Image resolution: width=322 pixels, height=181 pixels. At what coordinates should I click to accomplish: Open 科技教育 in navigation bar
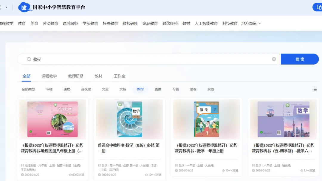click(230, 23)
